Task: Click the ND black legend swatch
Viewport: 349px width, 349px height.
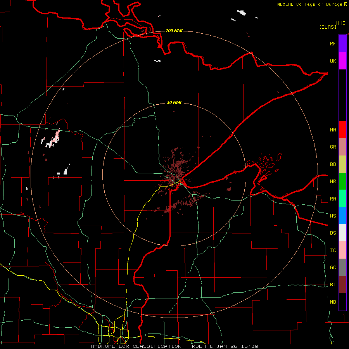Action: tap(342, 302)
